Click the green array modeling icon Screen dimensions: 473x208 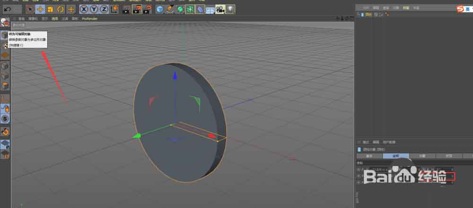[x=190, y=9]
